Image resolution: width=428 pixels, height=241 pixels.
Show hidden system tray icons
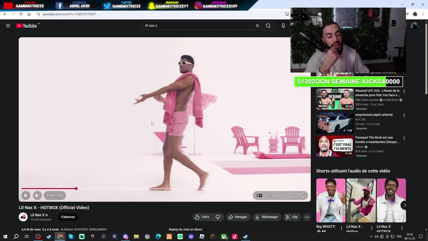pos(371,237)
